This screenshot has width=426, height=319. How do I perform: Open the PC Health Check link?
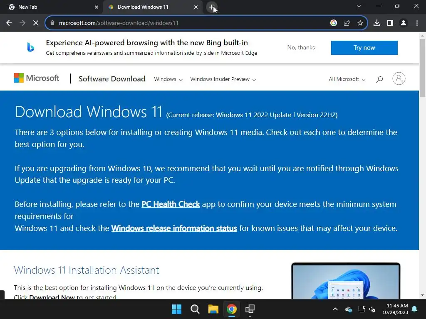pos(171,204)
